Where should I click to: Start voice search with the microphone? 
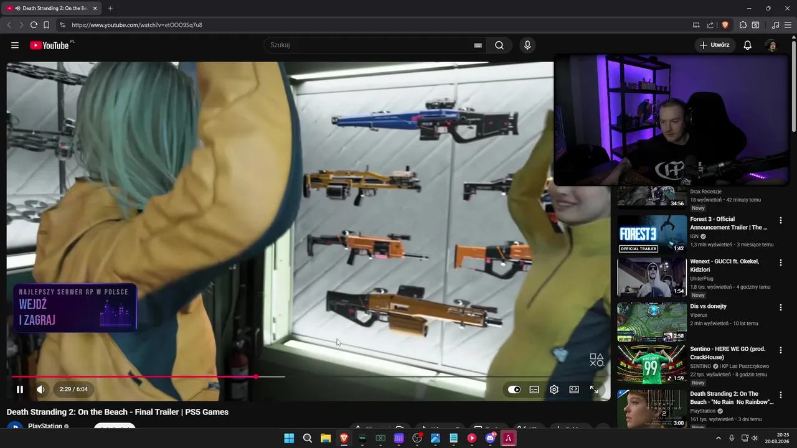[x=527, y=45]
